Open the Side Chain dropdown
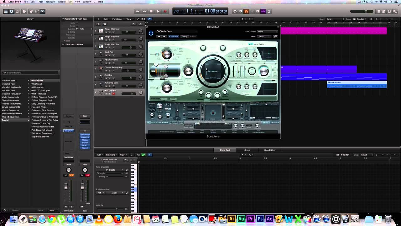The image size is (401, 226). (x=267, y=32)
